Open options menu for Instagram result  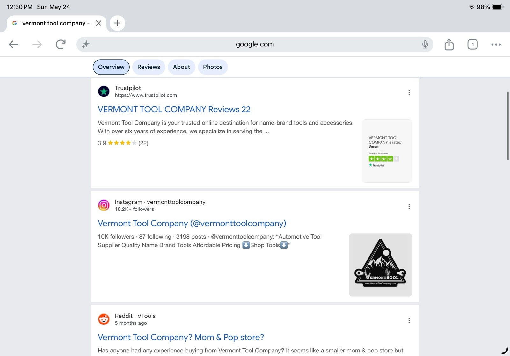pyautogui.click(x=409, y=207)
